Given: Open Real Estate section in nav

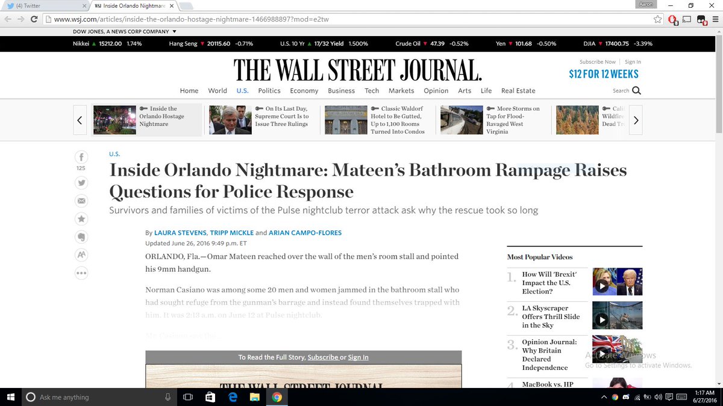Looking at the screenshot, I should coord(518,91).
